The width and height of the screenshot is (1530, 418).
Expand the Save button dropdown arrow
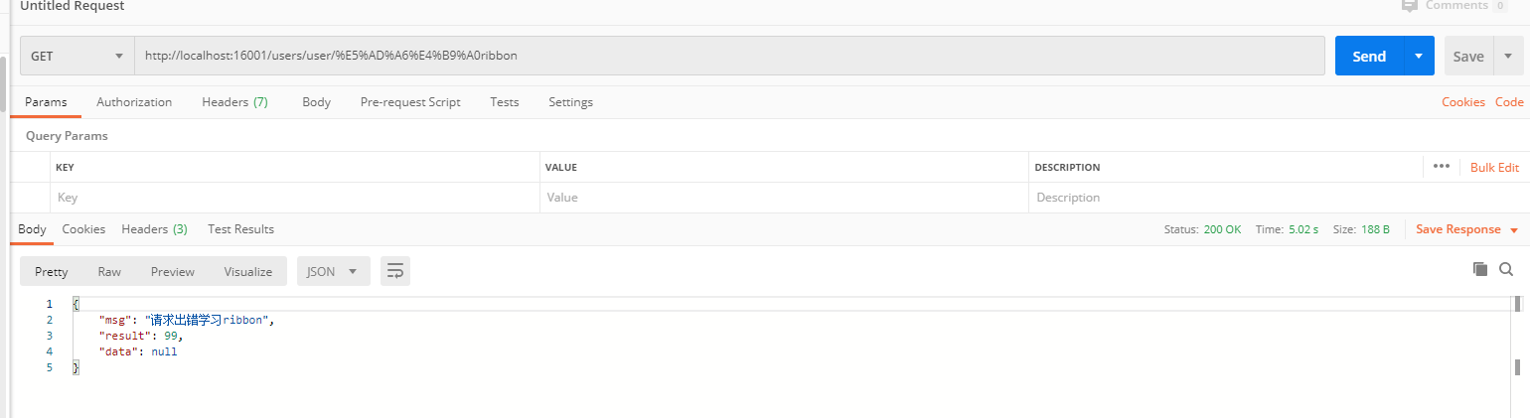[x=1507, y=57]
